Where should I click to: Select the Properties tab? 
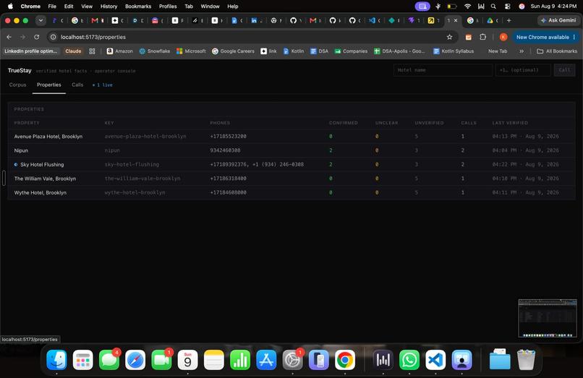pos(48,85)
